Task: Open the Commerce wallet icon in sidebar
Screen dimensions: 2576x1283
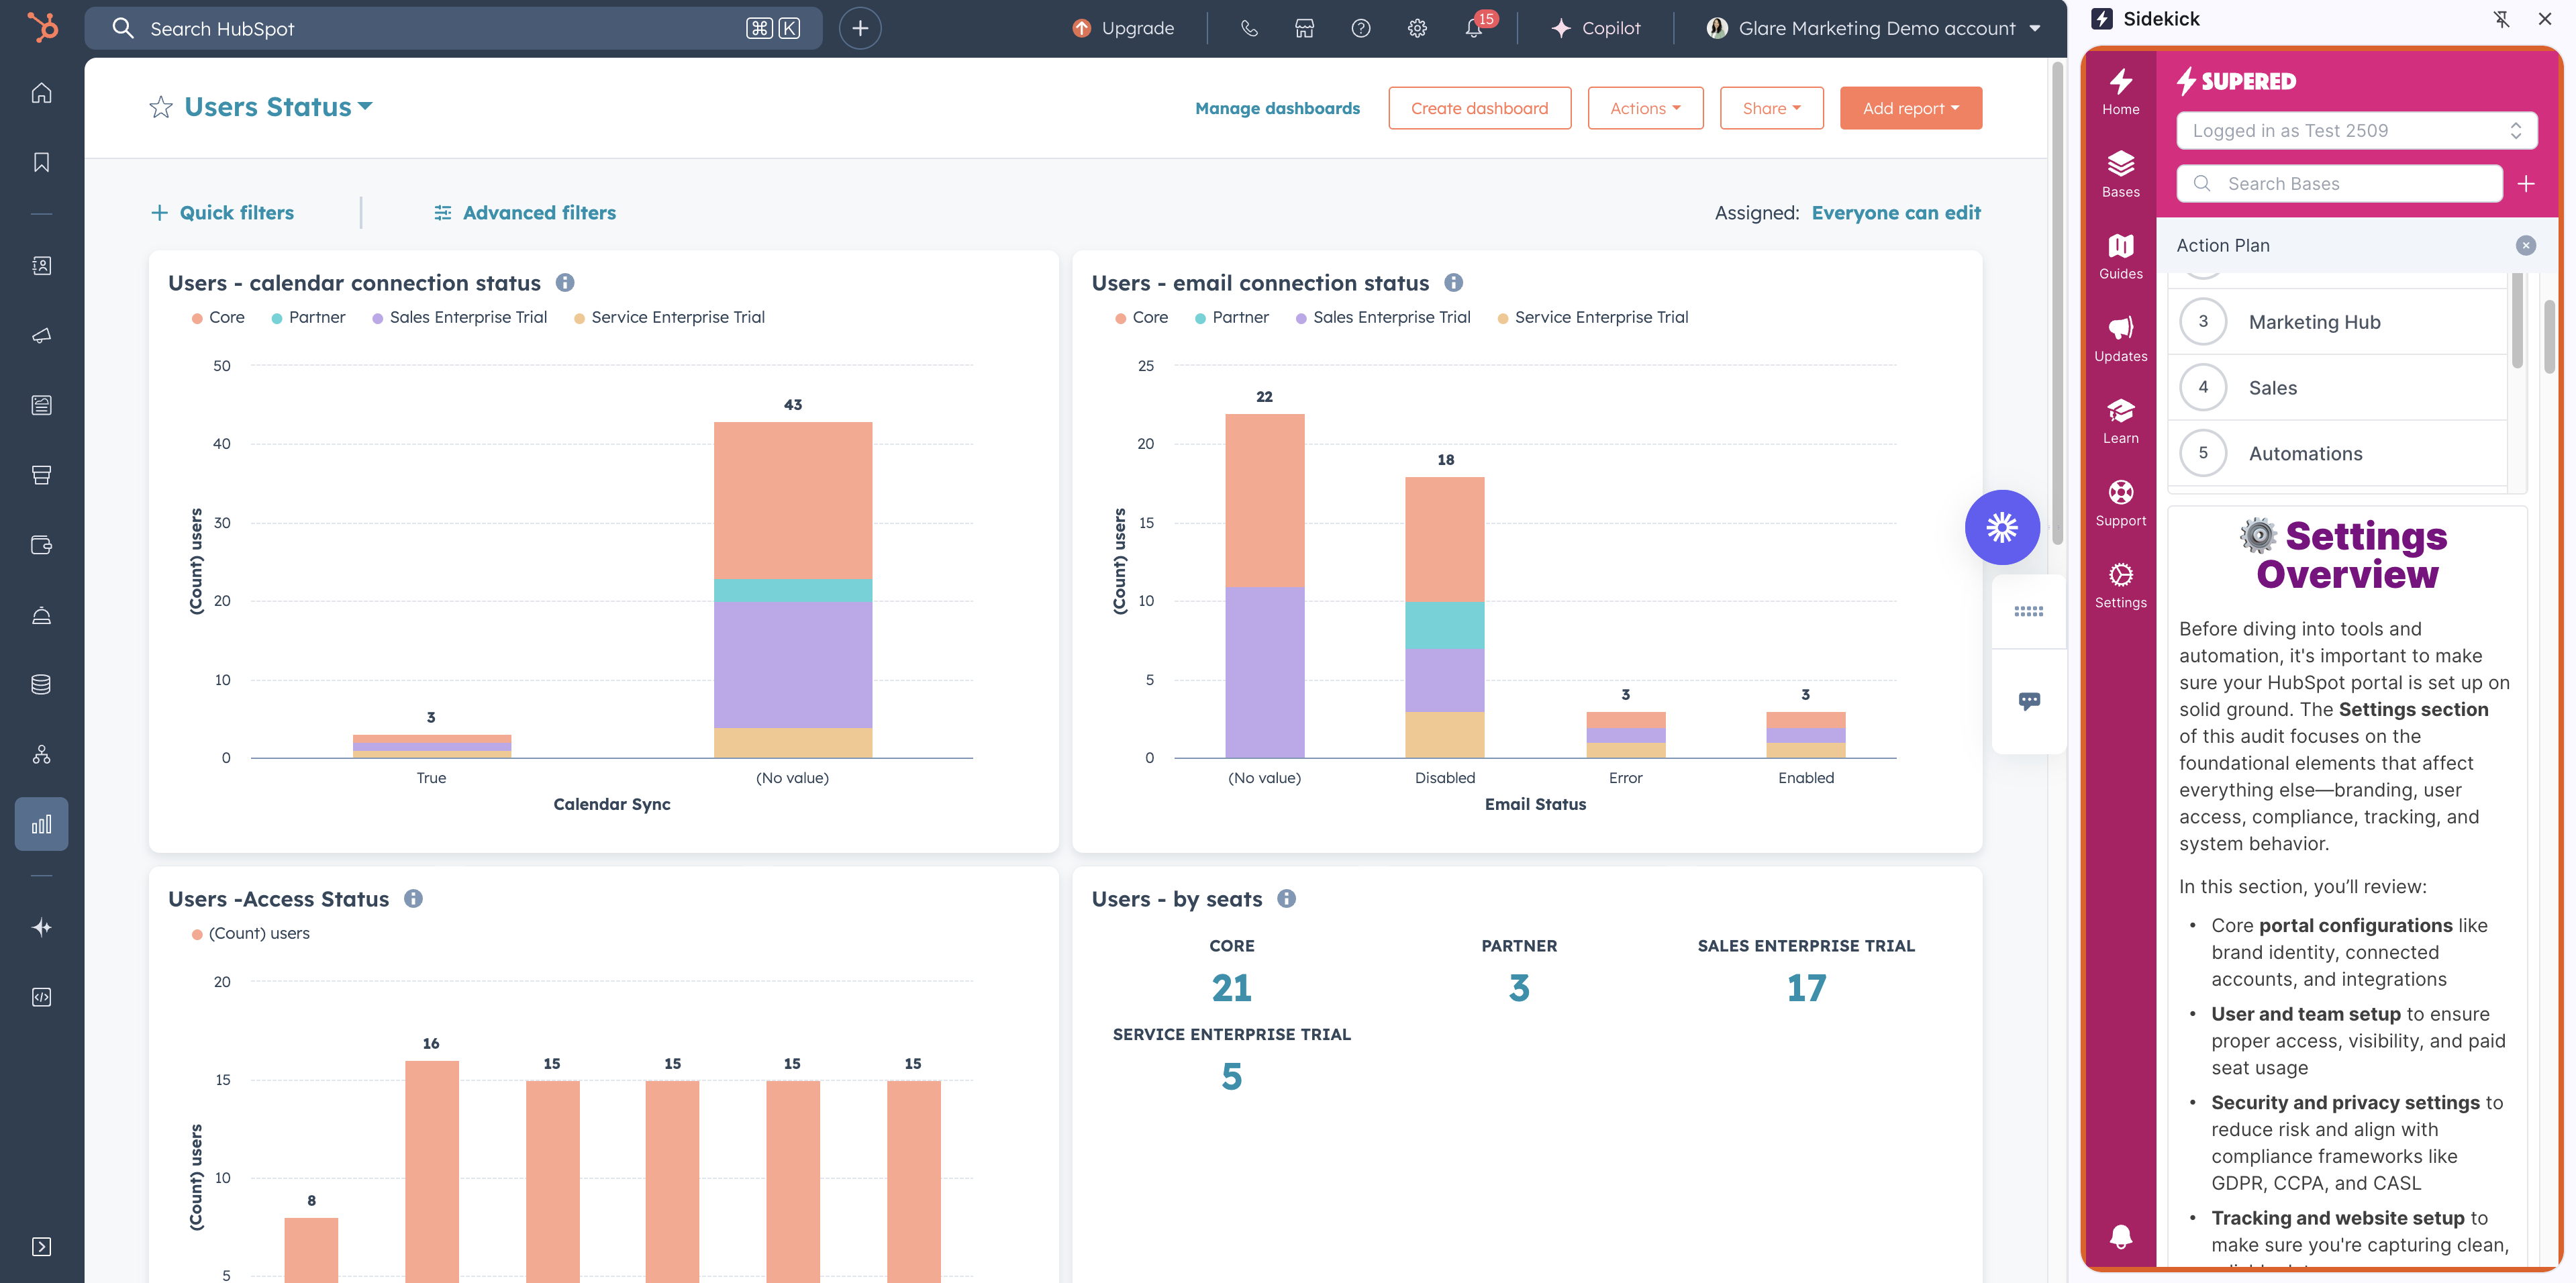Action: 41,545
